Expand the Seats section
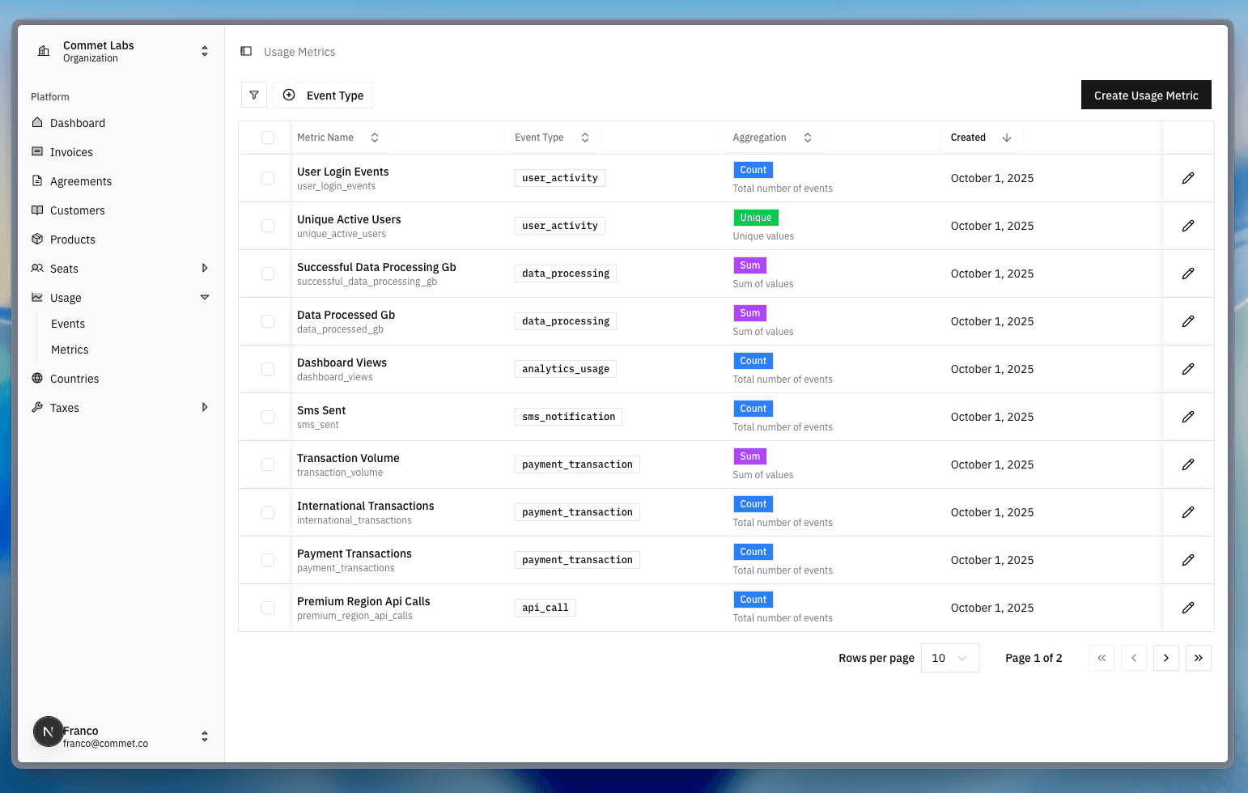The image size is (1248, 793). coord(205,268)
